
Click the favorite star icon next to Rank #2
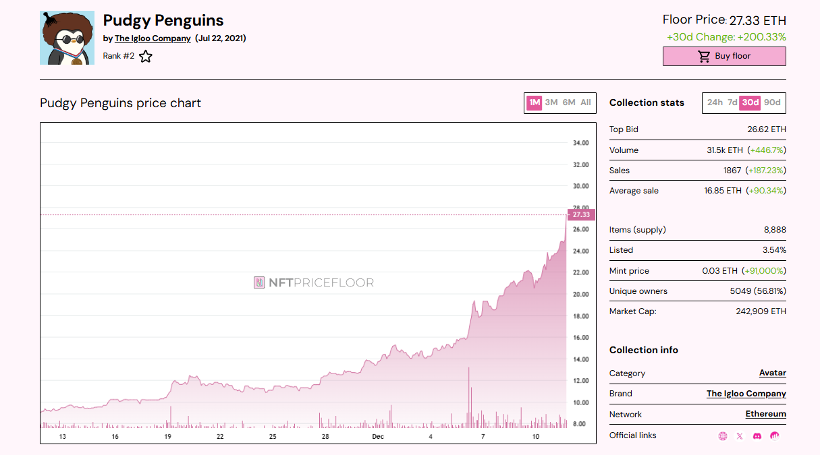point(146,57)
